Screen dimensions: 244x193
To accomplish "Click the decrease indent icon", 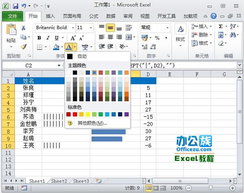I will coord(102,46).
